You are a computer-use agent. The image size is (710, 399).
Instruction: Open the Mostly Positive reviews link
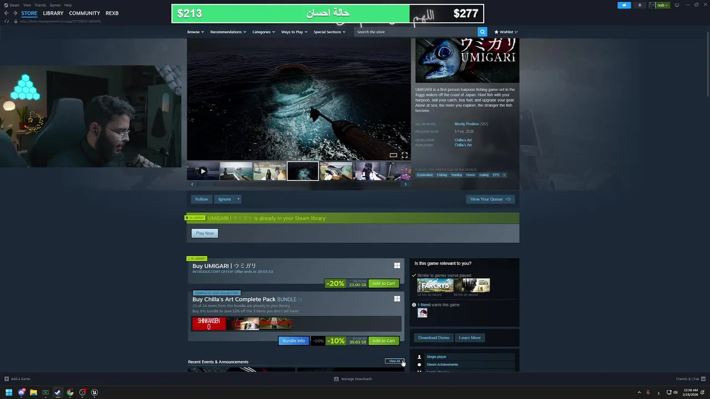466,124
